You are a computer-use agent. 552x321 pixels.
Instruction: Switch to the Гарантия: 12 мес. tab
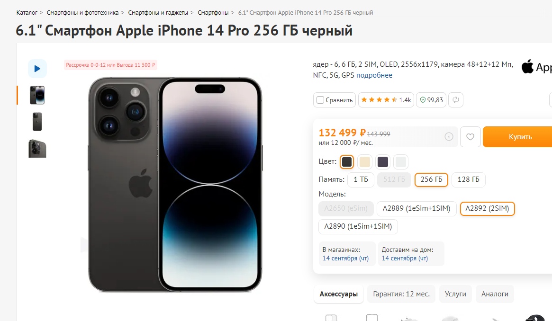click(x=401, y=294)
